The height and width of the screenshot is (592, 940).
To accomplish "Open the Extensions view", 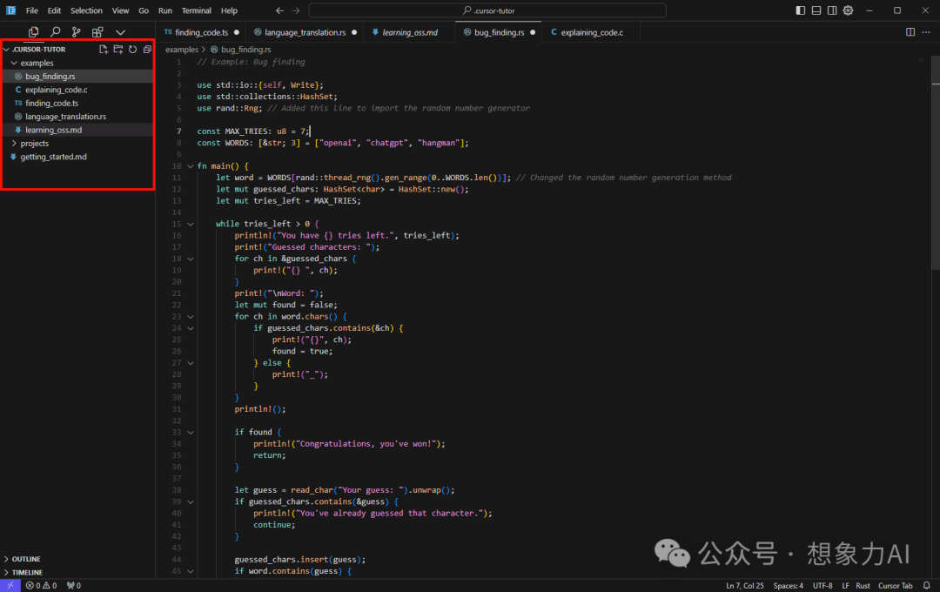I will pyautogui.click(x=97, y=32).
